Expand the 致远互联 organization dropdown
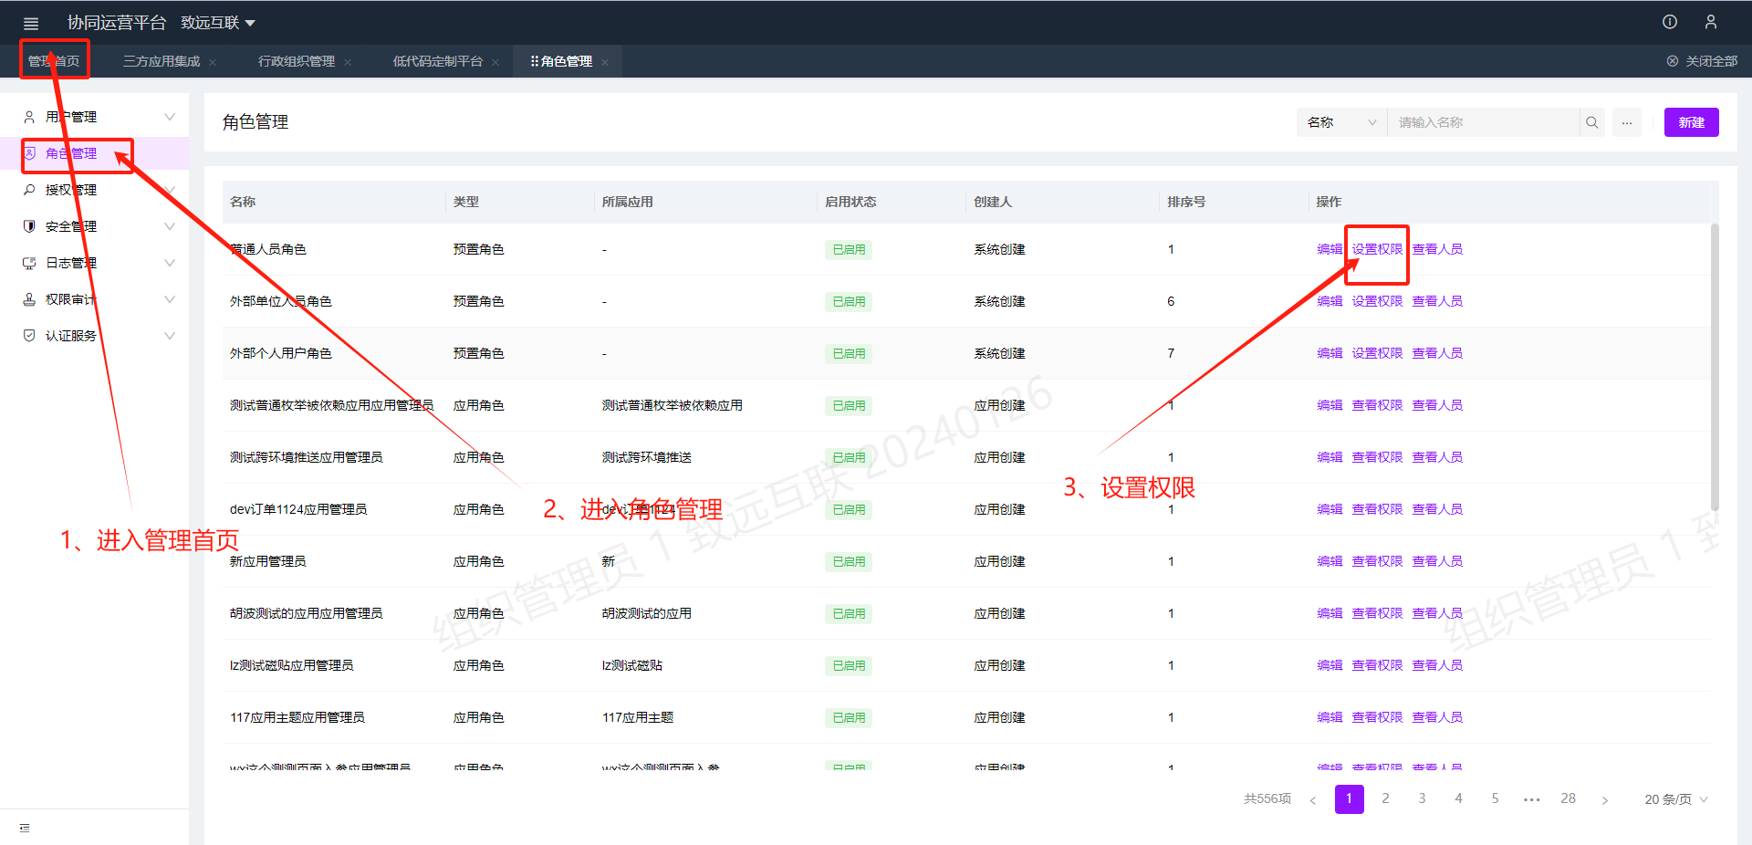Image resolution: width=1752 pixels, height=845 pixels. point(218,23)
